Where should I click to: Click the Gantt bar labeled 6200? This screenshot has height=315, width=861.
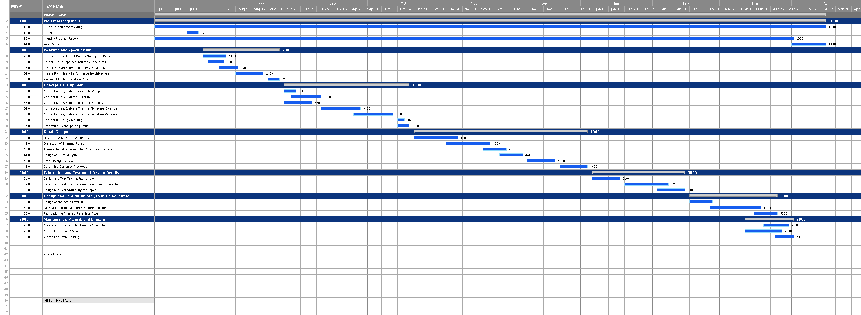point(736,208)
